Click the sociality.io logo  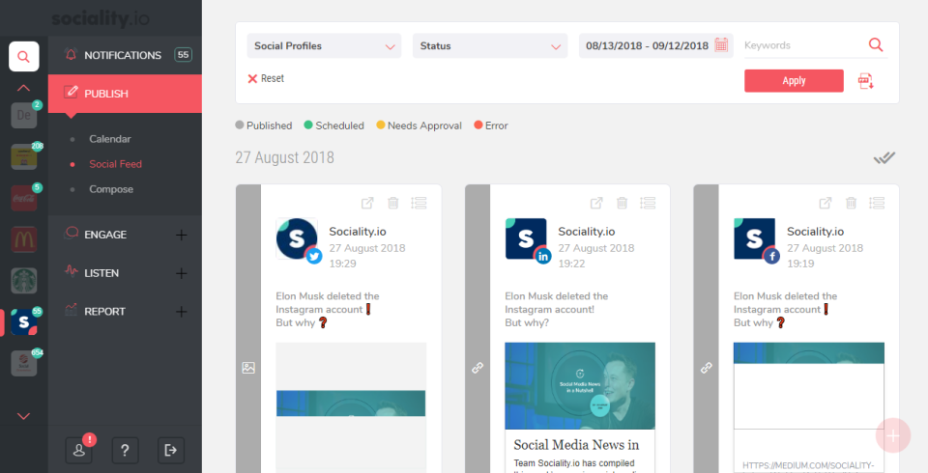point(100,18)
